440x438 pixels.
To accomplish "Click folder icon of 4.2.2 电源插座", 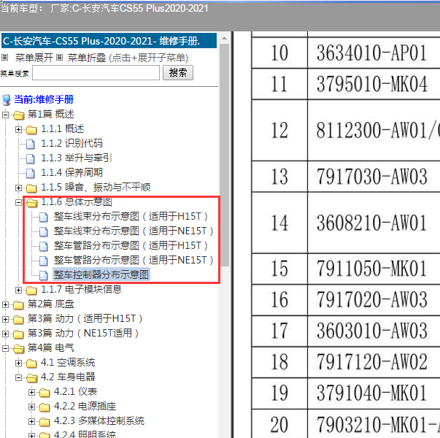I will point(45,407).
